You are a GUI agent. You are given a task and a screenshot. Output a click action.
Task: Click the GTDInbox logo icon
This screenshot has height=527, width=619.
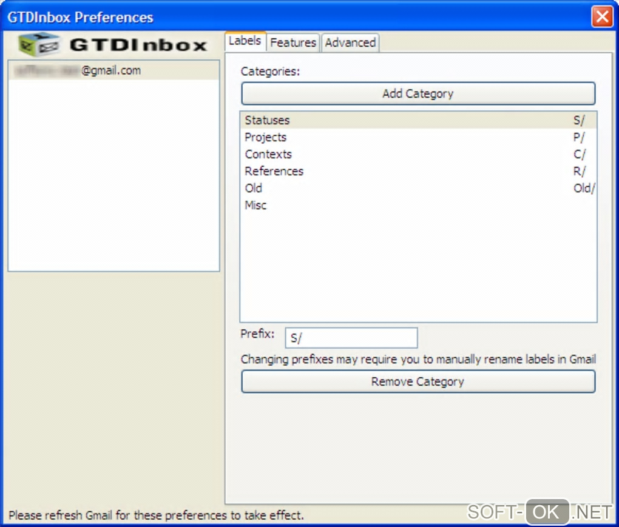tap(39, 44)
